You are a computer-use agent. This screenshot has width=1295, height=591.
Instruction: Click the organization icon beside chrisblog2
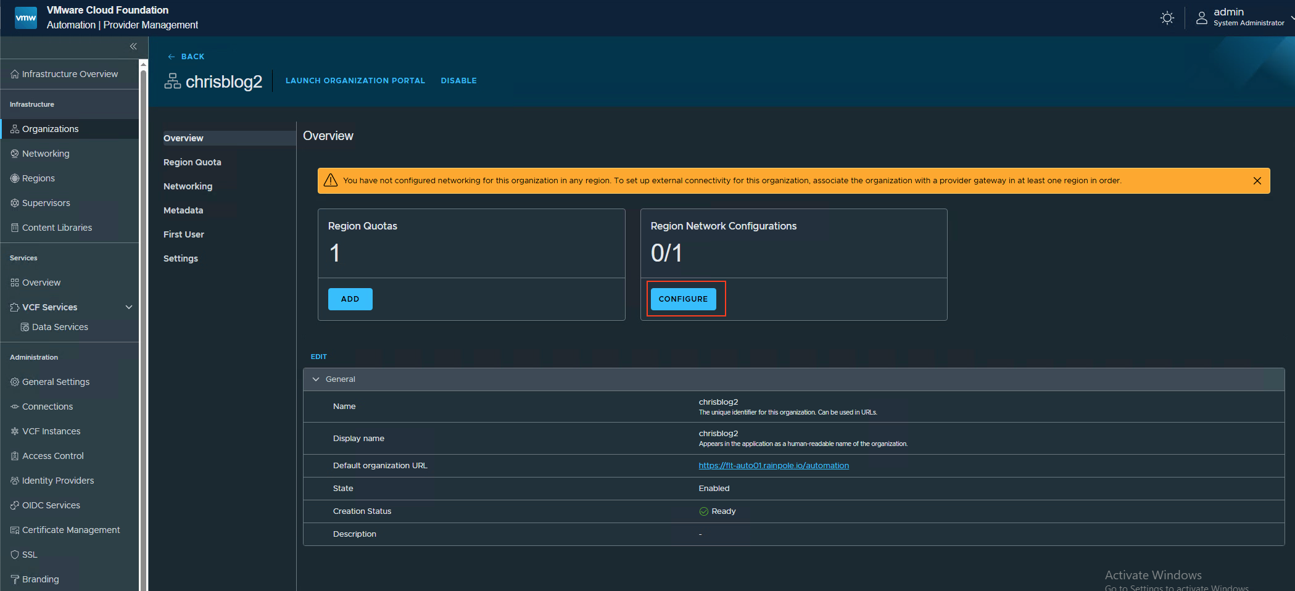173,81
